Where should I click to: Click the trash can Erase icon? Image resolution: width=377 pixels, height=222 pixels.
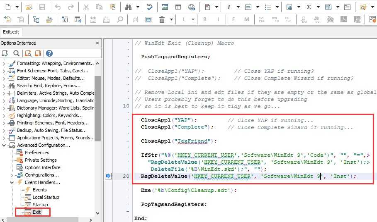162,19
